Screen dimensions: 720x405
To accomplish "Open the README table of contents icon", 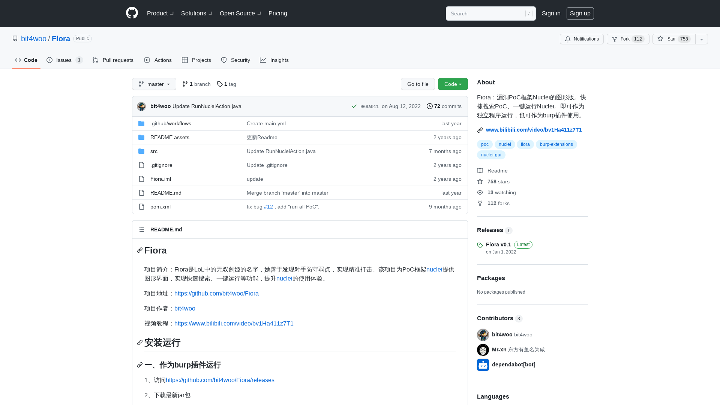I will pos(141,229).
